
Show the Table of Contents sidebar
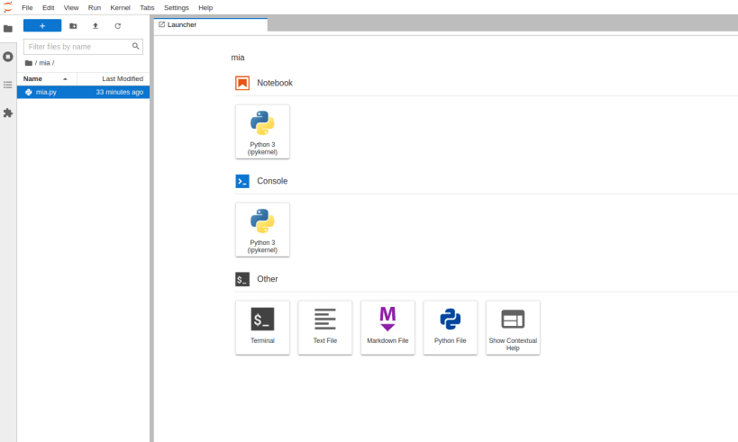click(8, 86)
